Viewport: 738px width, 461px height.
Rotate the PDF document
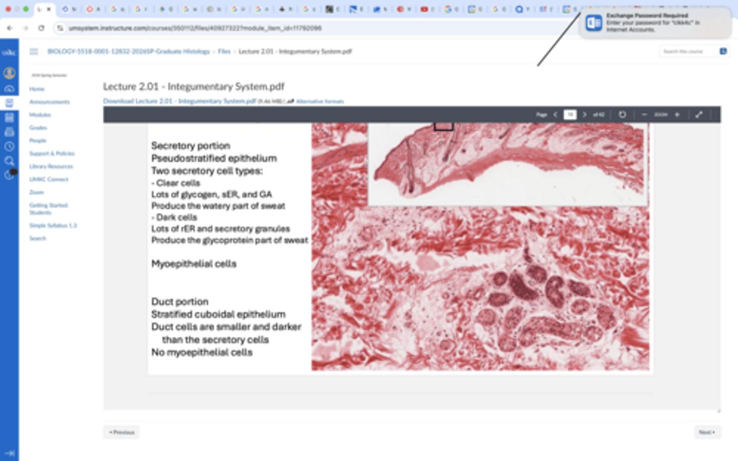click(622, 115)
